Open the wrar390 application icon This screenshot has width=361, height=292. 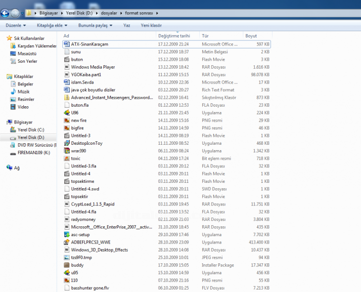67,151
